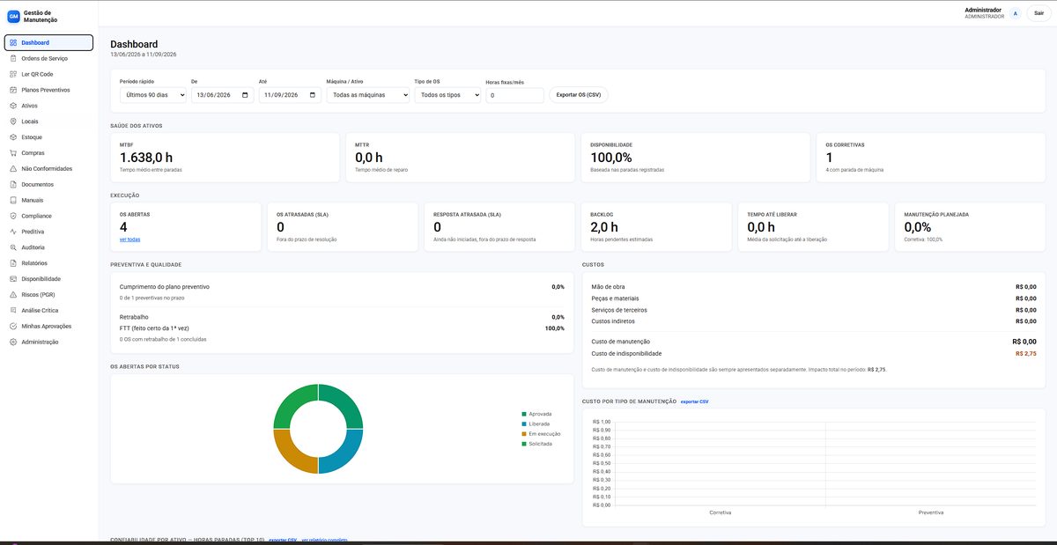Open Preditiva pulse wave icon

click(13, 232)
